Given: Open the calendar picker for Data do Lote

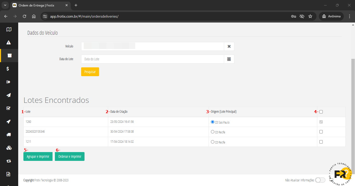Looking at the screenshot, I should (229, 59).
